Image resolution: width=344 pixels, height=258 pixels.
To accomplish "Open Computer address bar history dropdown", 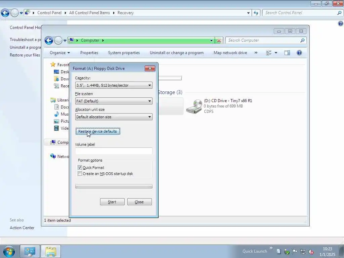I will [x=211, y=41].
